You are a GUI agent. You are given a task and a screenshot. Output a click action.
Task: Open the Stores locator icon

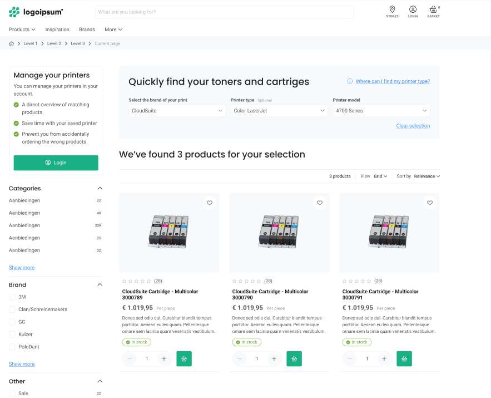(392, 10)
